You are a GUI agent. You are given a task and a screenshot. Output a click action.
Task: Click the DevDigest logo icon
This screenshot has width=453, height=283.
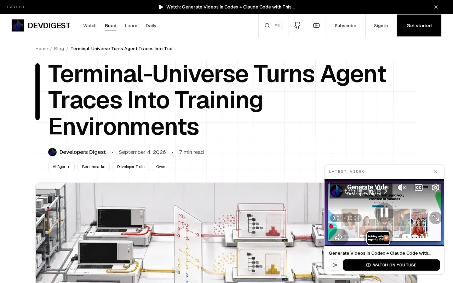point(18,25)
